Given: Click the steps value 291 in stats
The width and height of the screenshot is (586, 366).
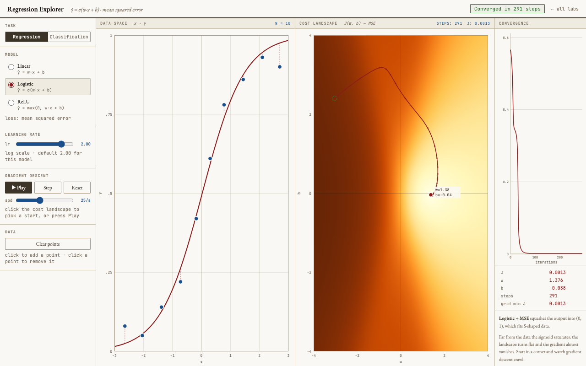Looking at the screenshot, I should (553, 296).
